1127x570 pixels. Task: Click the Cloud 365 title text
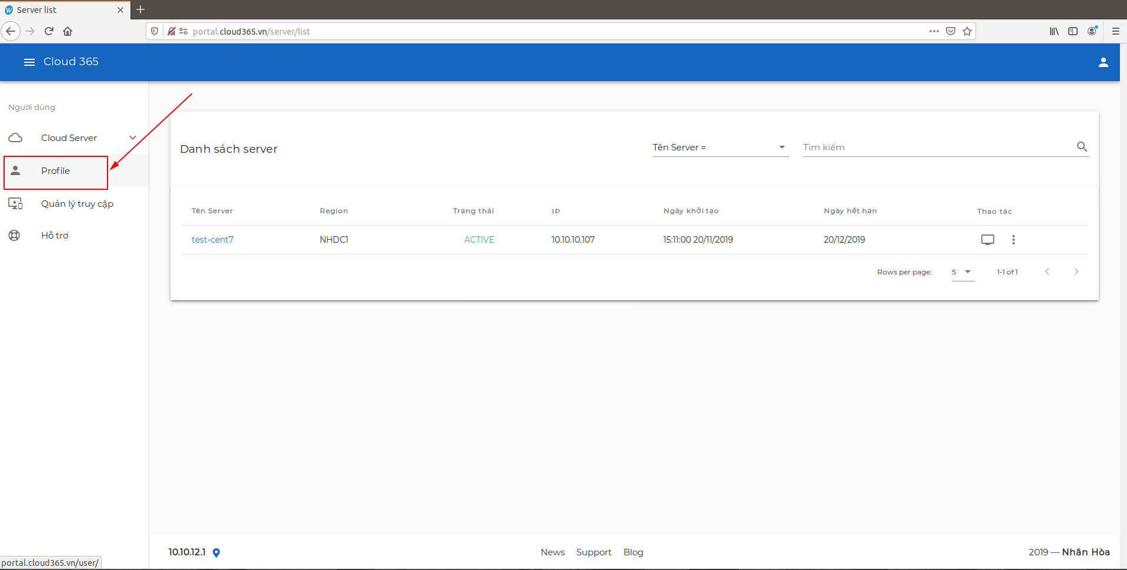click(x=71, y=62)
